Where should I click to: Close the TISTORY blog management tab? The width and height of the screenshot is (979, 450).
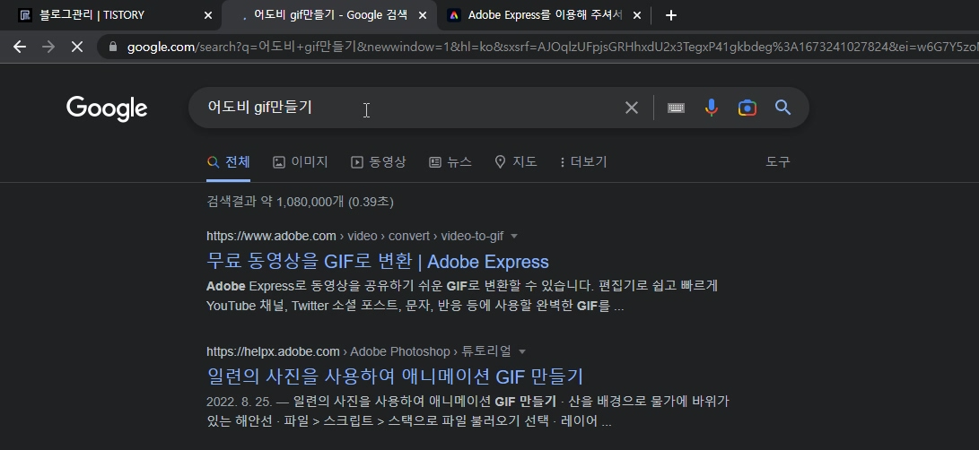(208, 15)
